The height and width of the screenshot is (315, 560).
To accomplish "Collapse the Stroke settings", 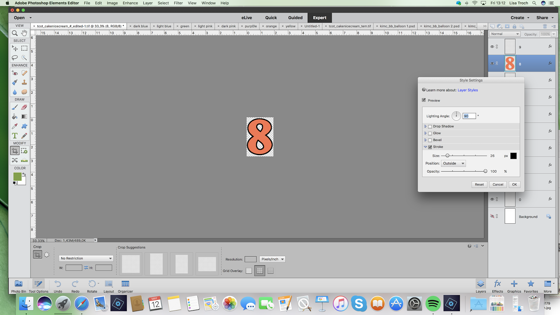I will point(426,147).
